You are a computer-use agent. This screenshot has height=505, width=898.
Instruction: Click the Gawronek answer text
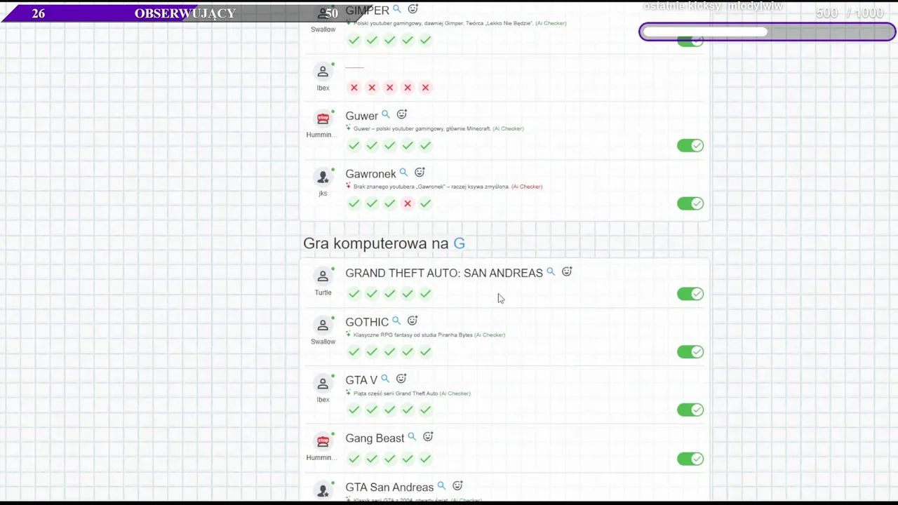(x=370, y=174)
